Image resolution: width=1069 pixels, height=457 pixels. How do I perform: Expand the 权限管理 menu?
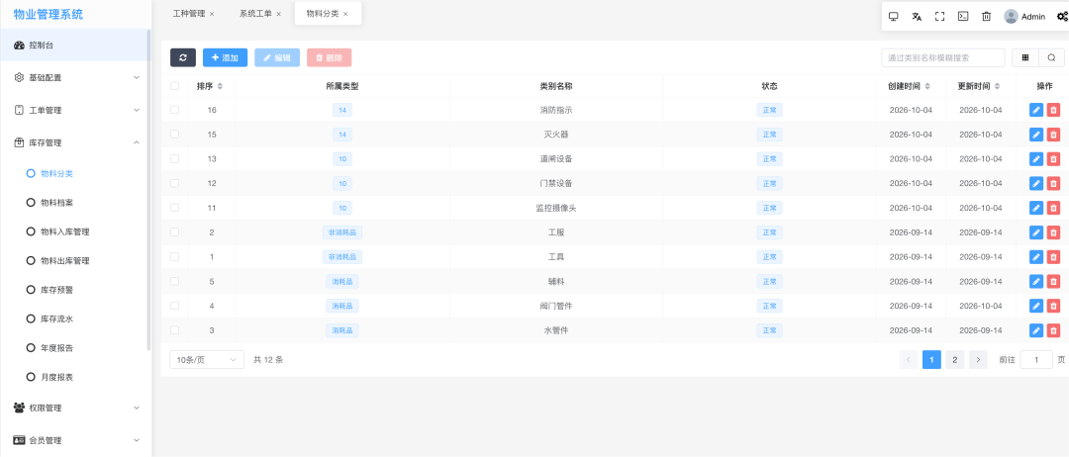(x=75, y=408)
